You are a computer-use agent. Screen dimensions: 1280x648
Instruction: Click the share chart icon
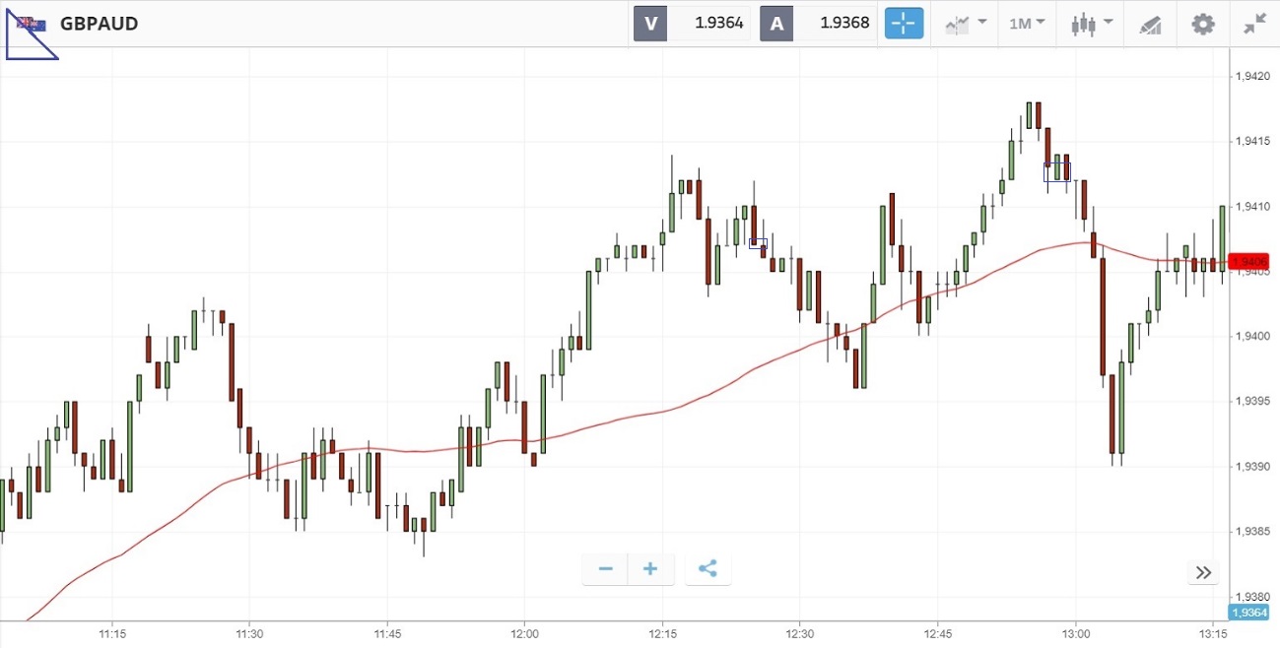point(707,569)
